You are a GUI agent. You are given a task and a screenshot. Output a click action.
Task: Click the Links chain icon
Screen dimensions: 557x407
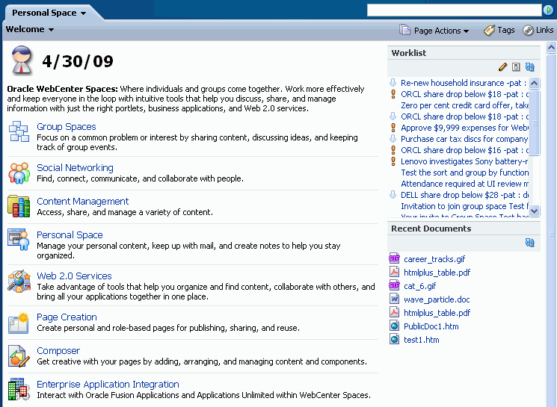(528, 31)
